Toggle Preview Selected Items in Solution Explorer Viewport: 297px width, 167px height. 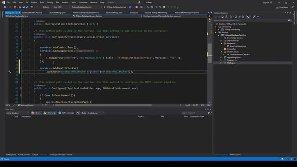[x=258, y=17]
